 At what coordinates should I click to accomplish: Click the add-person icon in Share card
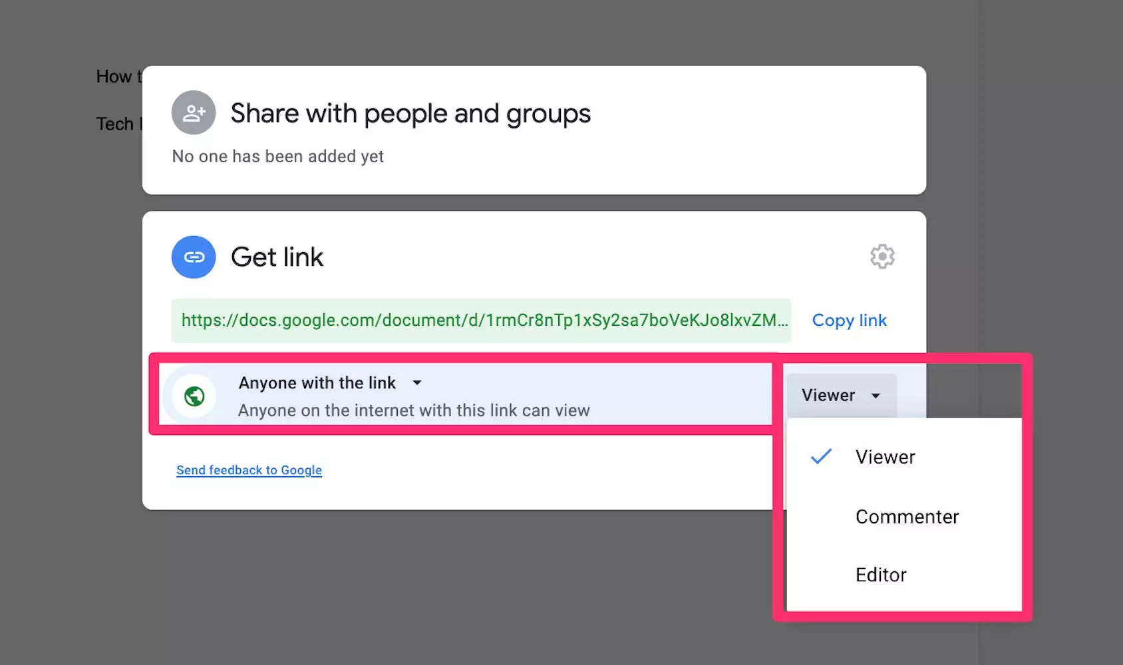pyautogui.click(x=194, y=113)
